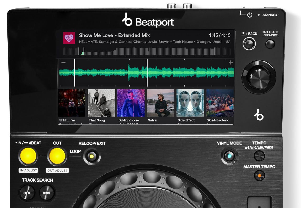Tap the artist and genre info line
The height and width of the screenshot is (208, 301).
[150, 42]
